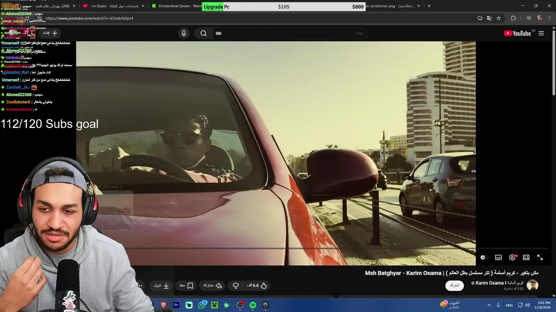Open the browser three-dot menu
Viewport: 556px width, 312px height.
click(549, 18)
